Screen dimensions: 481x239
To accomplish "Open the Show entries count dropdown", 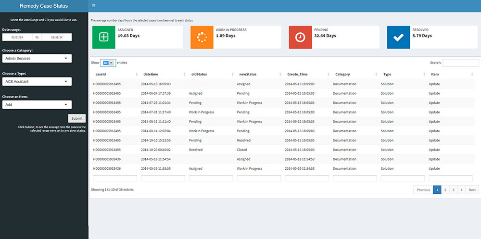I will [x=108, y=63].
